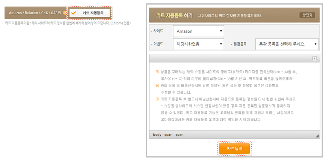This screenshot has height=162, width=323.
Task: Submit with the orange 카트등록 button
Action: (234, 149)
